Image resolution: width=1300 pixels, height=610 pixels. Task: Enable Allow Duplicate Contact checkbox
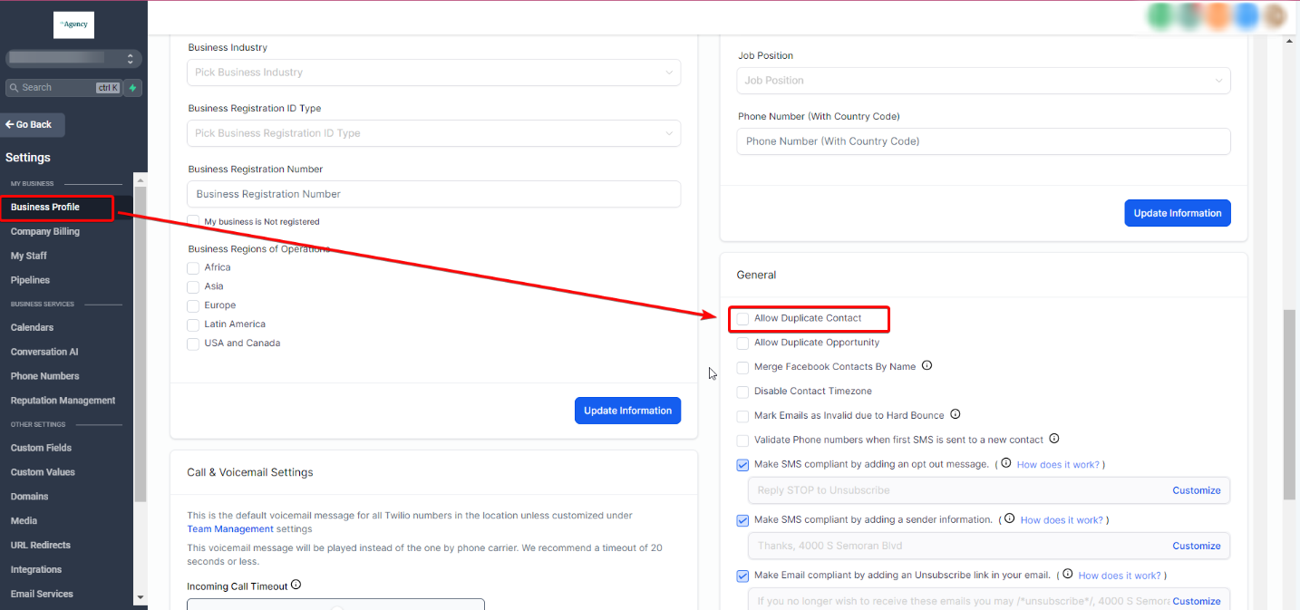pos(743,319)
